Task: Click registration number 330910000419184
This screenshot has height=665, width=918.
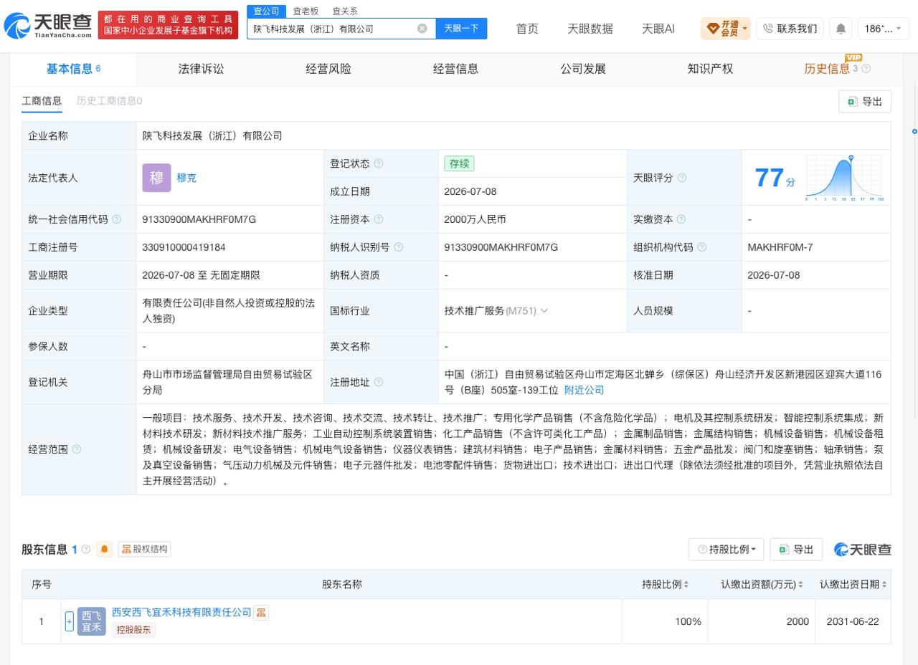Action: (184, 247)
